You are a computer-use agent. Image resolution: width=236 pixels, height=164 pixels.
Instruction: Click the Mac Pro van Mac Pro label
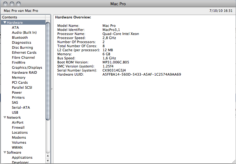(x=21, y=11)
